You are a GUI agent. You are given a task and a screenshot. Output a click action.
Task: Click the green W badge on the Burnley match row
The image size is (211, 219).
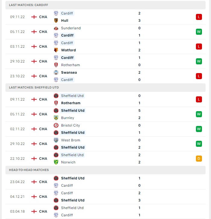[x=199, y=114]
